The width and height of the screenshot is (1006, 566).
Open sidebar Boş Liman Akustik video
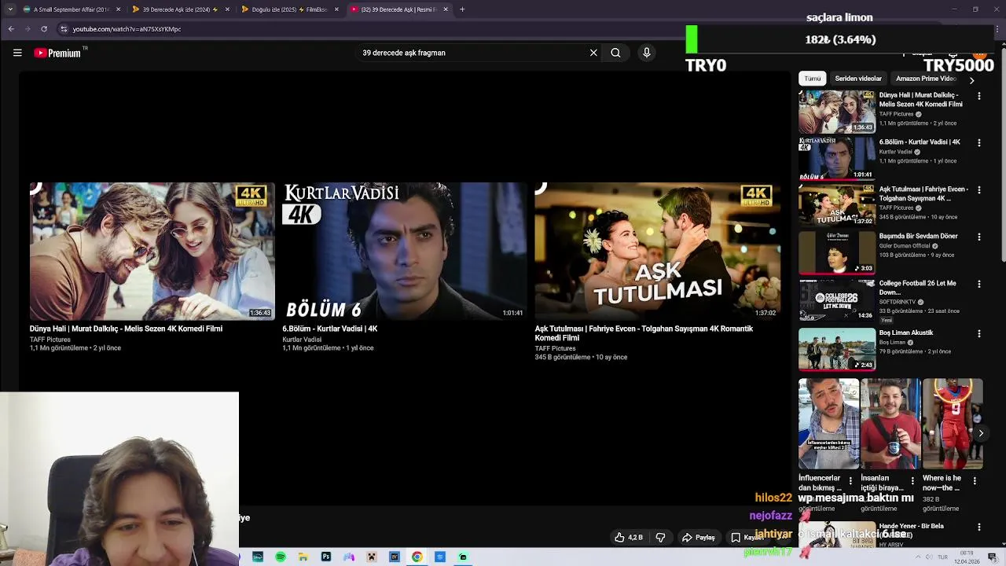click(x=837, y=348)
